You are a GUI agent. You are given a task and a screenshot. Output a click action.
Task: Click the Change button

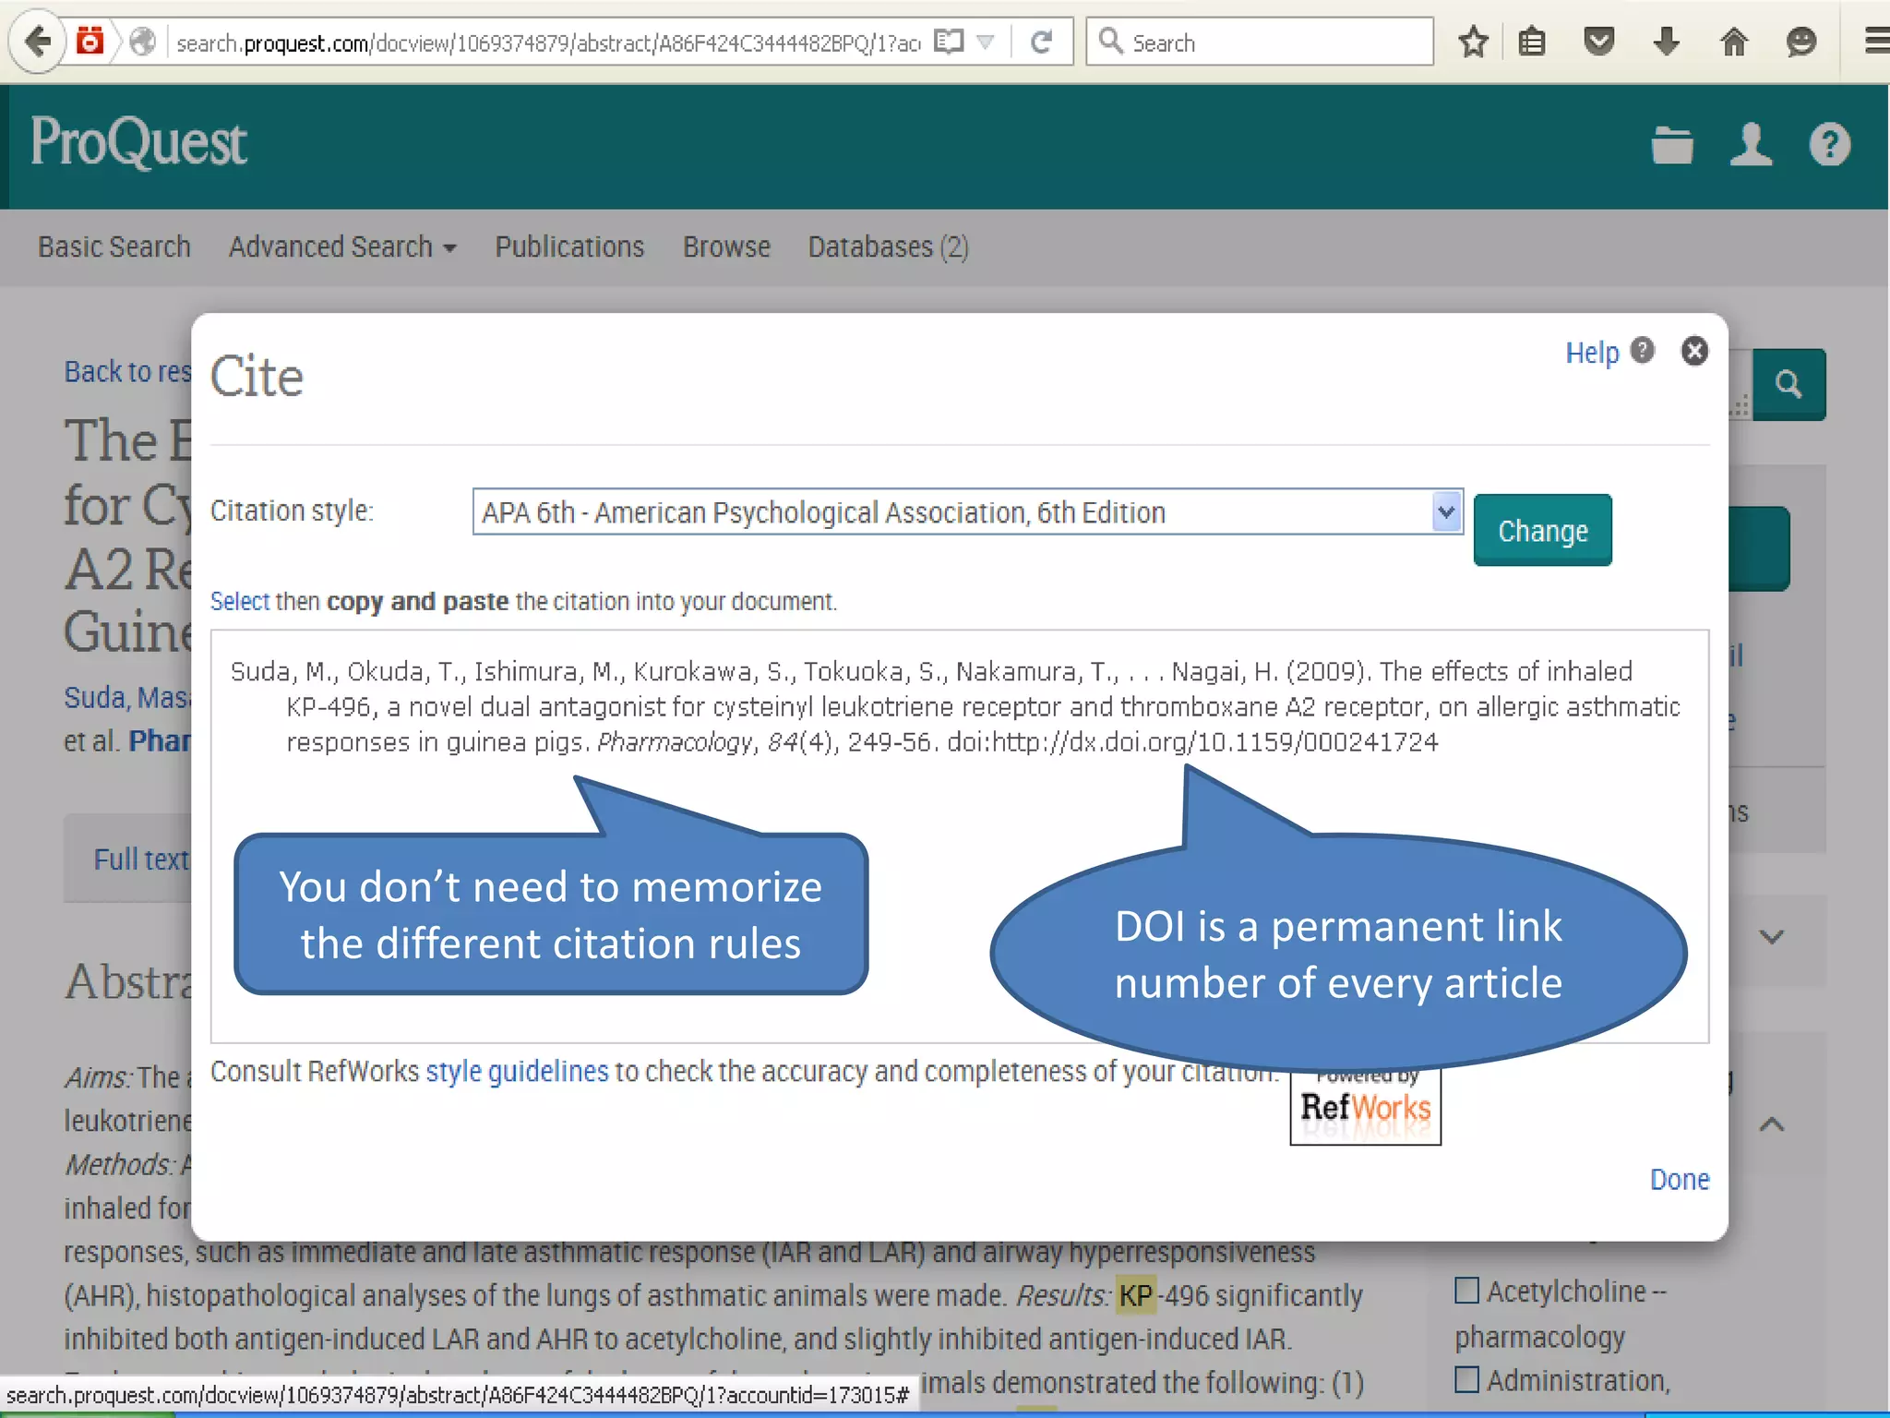(x=1542, y=530)
